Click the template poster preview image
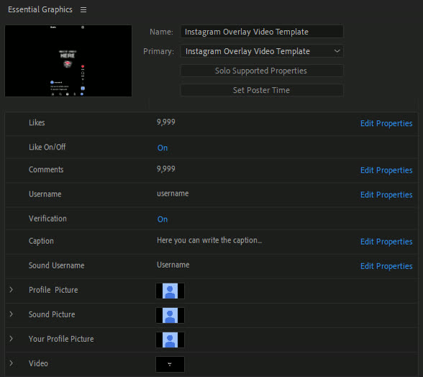 [x=68, y=60]
